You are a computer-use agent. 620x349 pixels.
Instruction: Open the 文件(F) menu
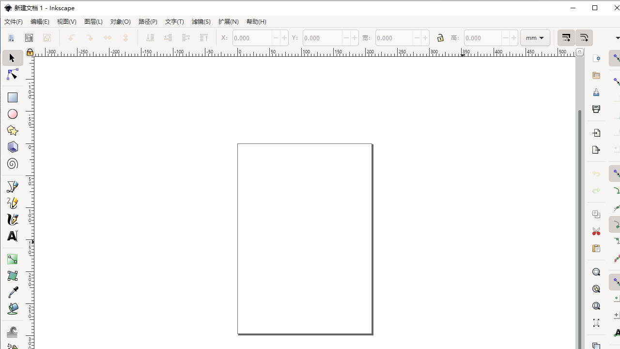pos(14,22)
